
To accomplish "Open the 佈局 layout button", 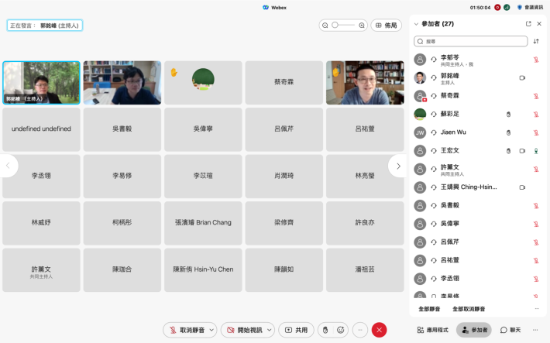I will tap(387, 26).
